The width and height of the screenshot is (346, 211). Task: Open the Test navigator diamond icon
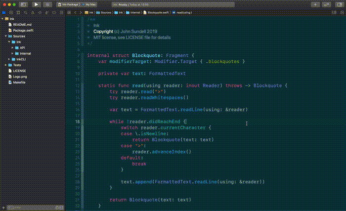click(x=40, y=12)
